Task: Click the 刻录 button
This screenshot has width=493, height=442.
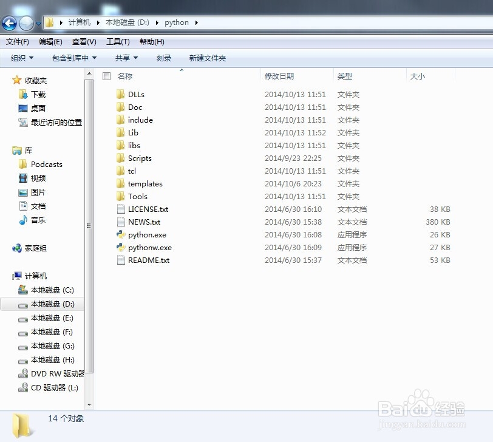Action: pyautogui.click(x=164, y=58)
